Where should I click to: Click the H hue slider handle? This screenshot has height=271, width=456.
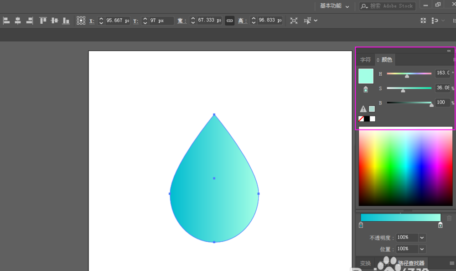tap(407, 76)
